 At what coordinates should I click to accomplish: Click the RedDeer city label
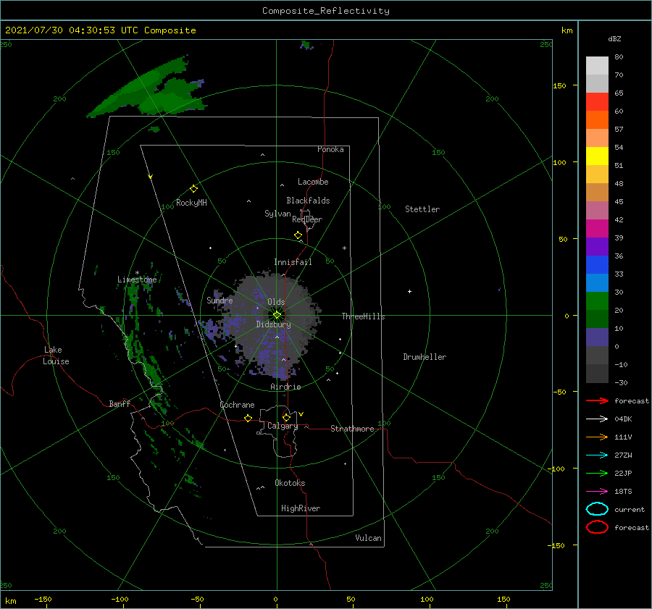tap(307, 219)
